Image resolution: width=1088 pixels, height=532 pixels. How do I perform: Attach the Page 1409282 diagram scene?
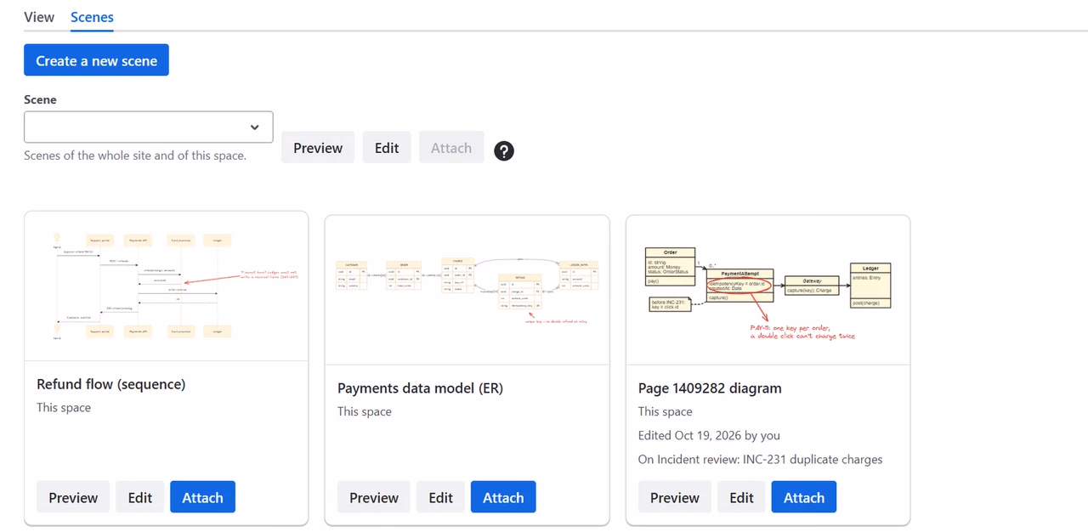coord(804,497)
